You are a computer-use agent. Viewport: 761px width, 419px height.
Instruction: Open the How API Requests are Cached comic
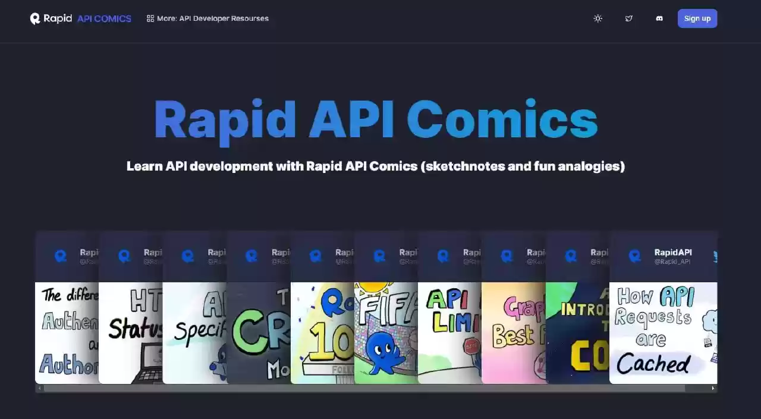[662, 332]
